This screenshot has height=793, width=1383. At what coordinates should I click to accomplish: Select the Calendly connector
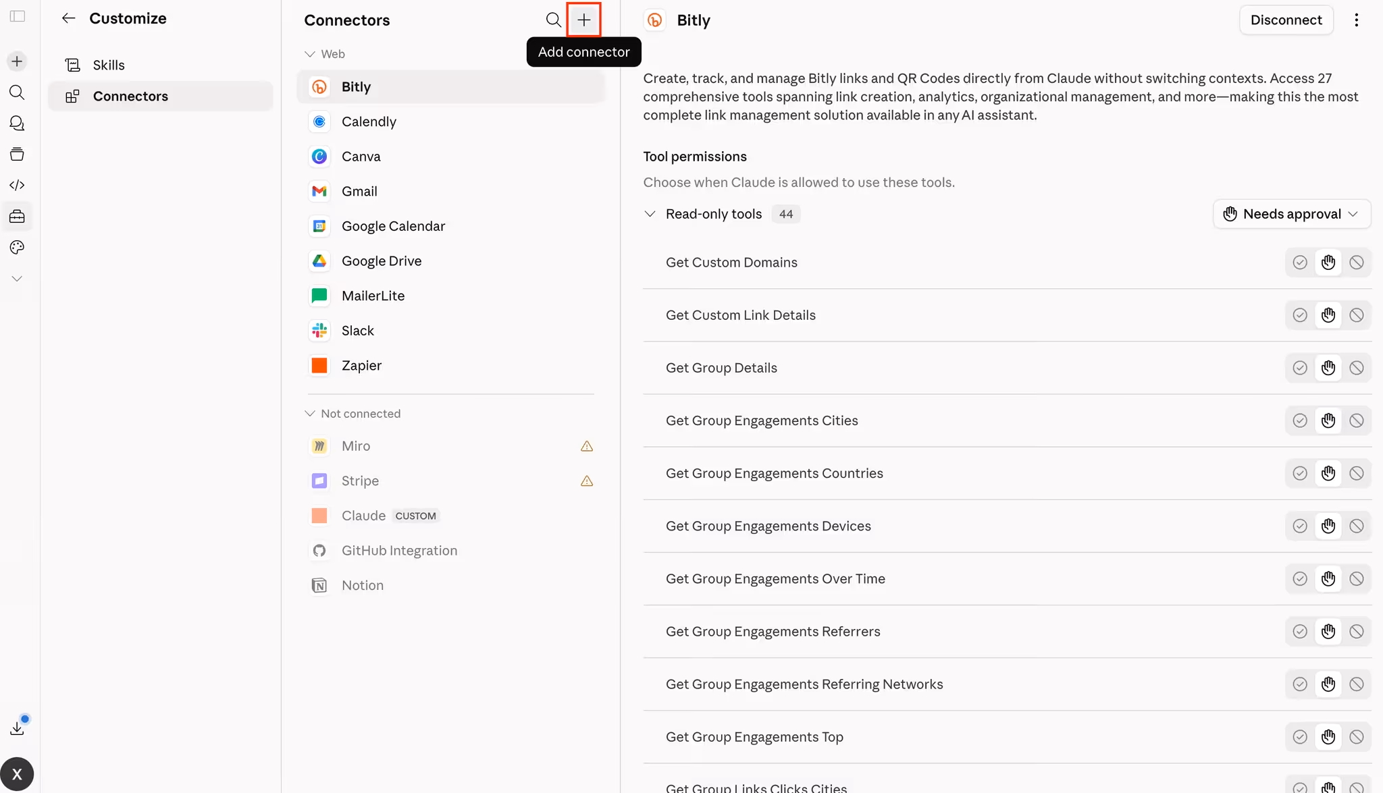click(451, 121)
